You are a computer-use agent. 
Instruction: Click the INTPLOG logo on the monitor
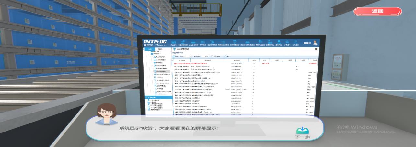(156, 42)
